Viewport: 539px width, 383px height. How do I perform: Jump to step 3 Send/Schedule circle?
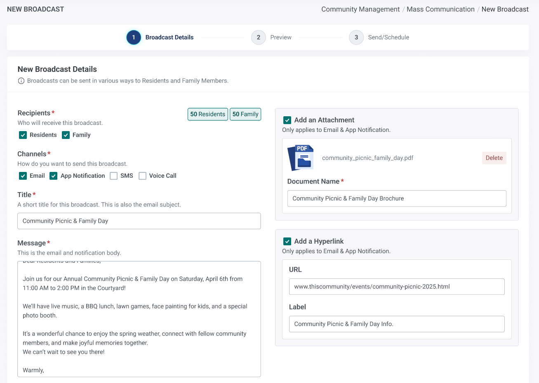tap(356, 38)
